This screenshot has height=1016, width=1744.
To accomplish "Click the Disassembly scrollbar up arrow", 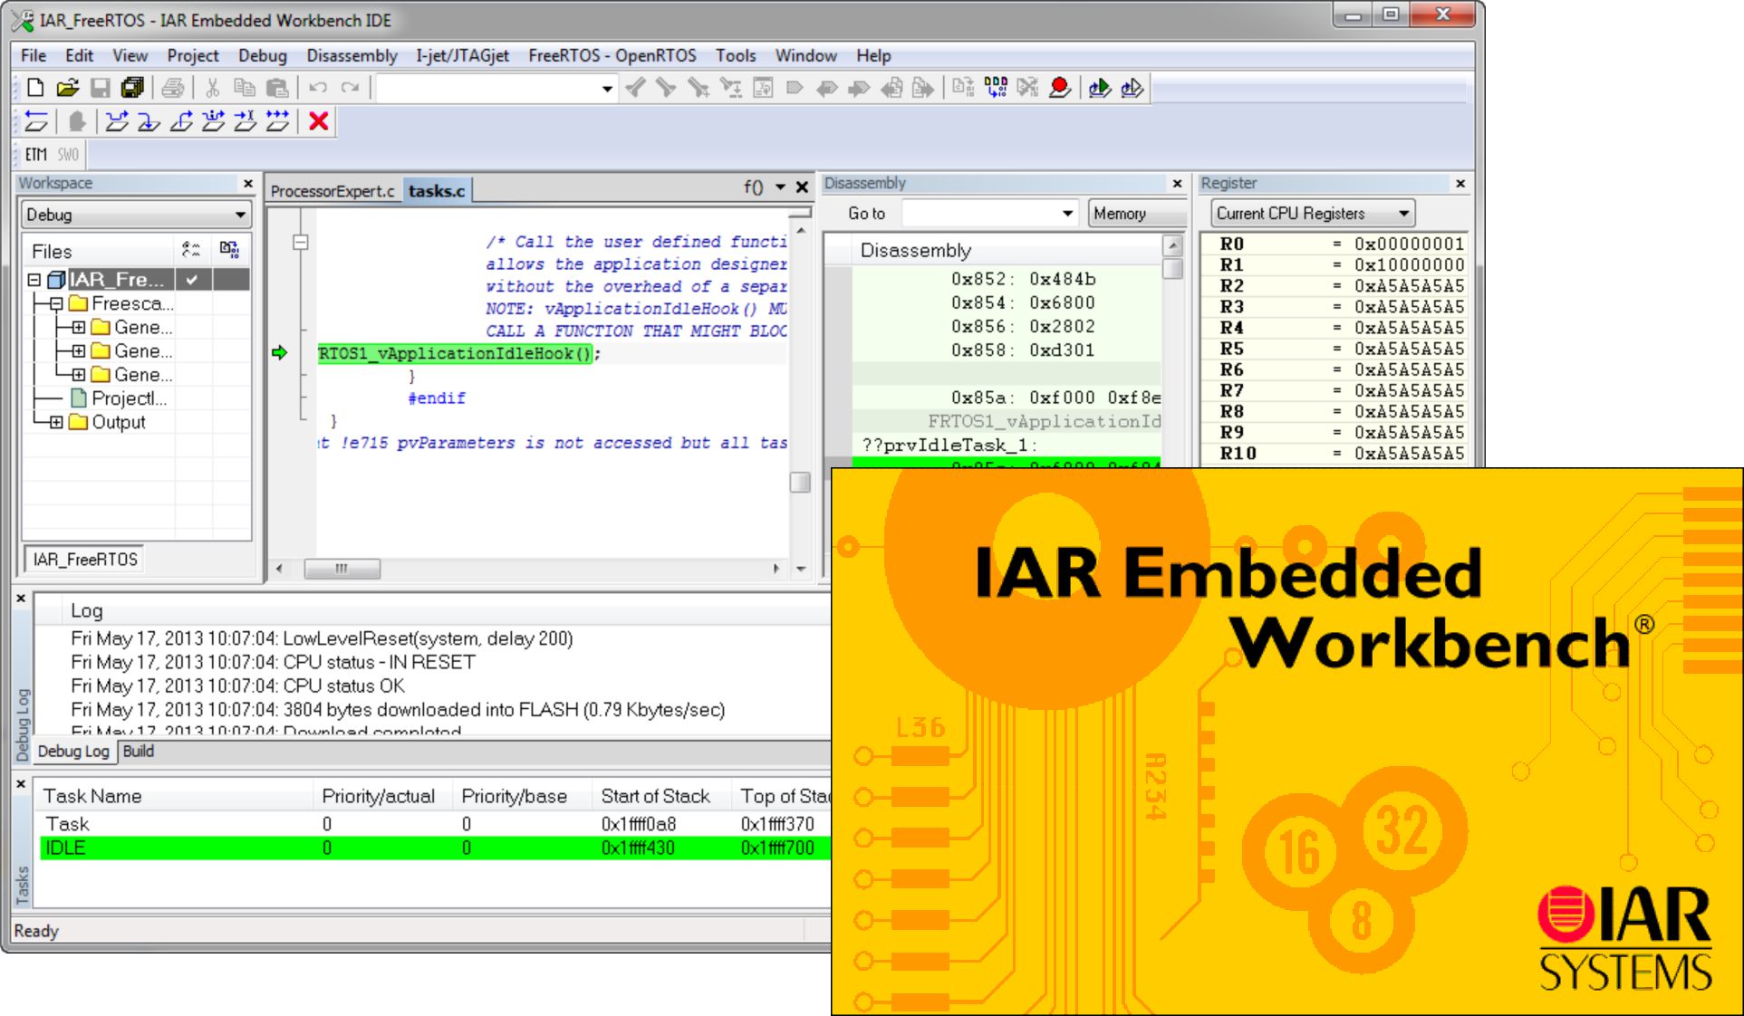I will (1172, 245).
